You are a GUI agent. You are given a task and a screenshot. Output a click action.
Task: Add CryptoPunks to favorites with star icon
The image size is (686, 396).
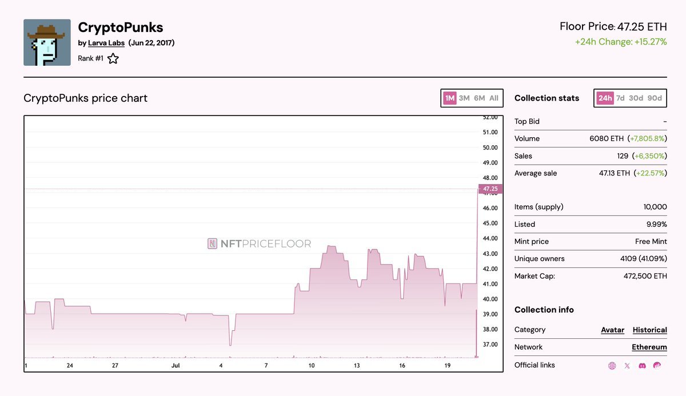point(113,58)
